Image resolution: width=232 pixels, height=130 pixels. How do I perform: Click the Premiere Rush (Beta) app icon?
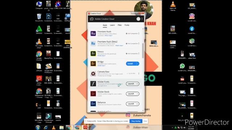(93, 43)
